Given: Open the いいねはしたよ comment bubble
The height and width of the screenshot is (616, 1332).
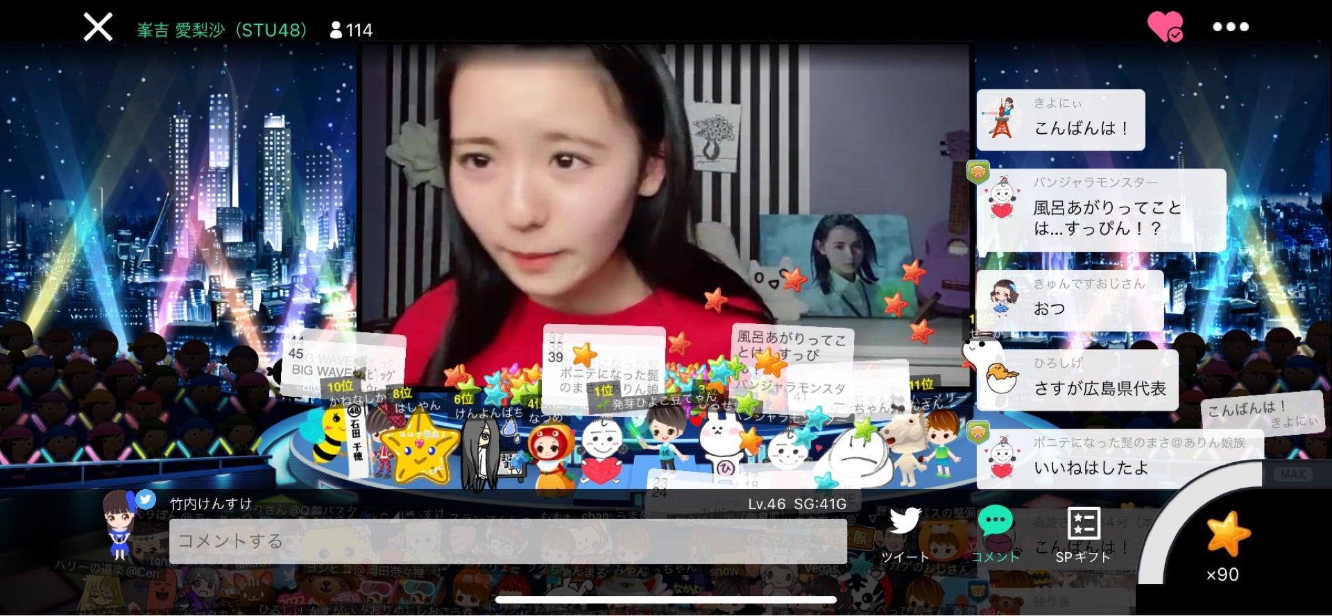Looking at the screenshot, I should click(1120, 459).
